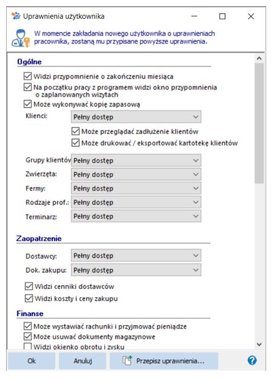Expand the Terminarz access dropdown
This screenshot has width=271, height=380.
coord(136,216)
